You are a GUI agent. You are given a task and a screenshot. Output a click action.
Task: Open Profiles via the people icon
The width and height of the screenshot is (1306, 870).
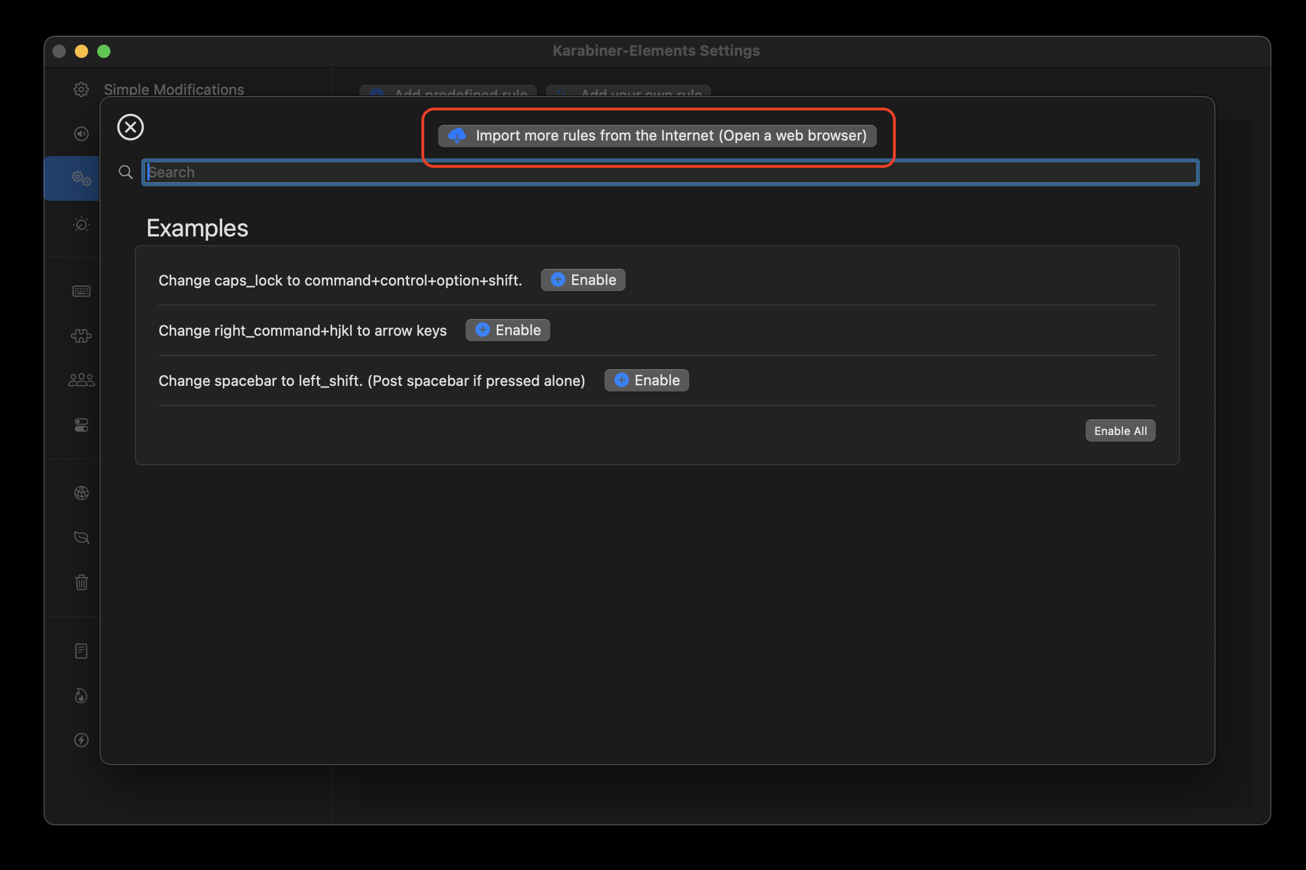point(81,380)
